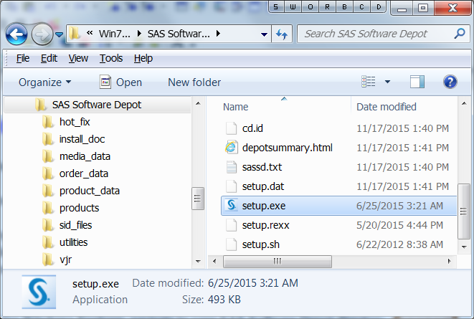Expand the address bar history dropdown
This screenshot has width=474, height=319.
coord(265,34)
